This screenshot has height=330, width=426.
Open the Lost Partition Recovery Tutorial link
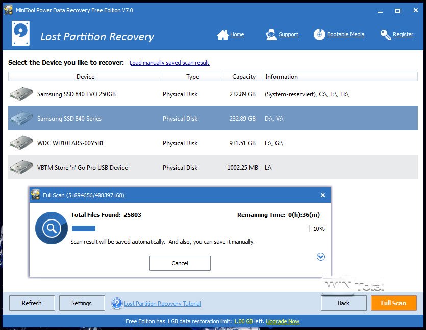(162, 304)
